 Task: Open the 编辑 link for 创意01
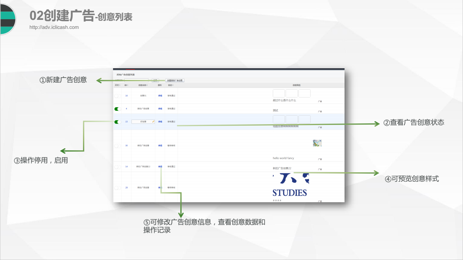coord(160,96)
